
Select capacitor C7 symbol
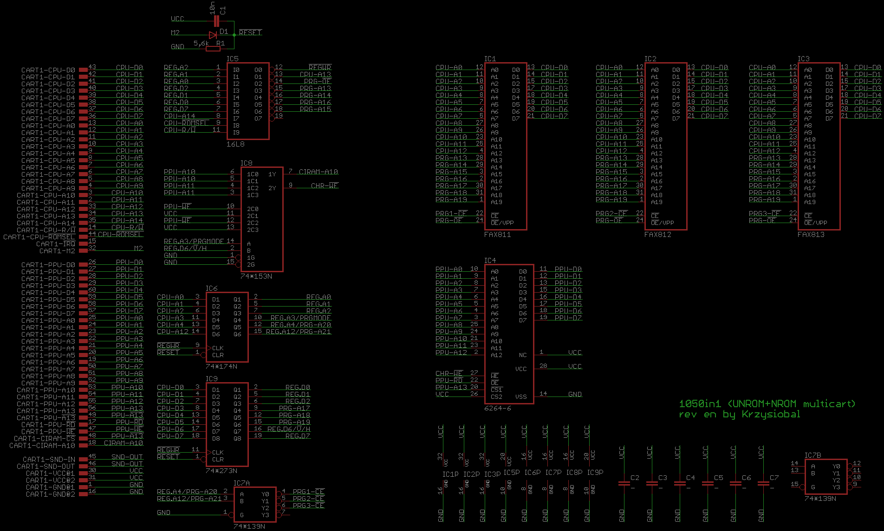click(x=763, y=484)
